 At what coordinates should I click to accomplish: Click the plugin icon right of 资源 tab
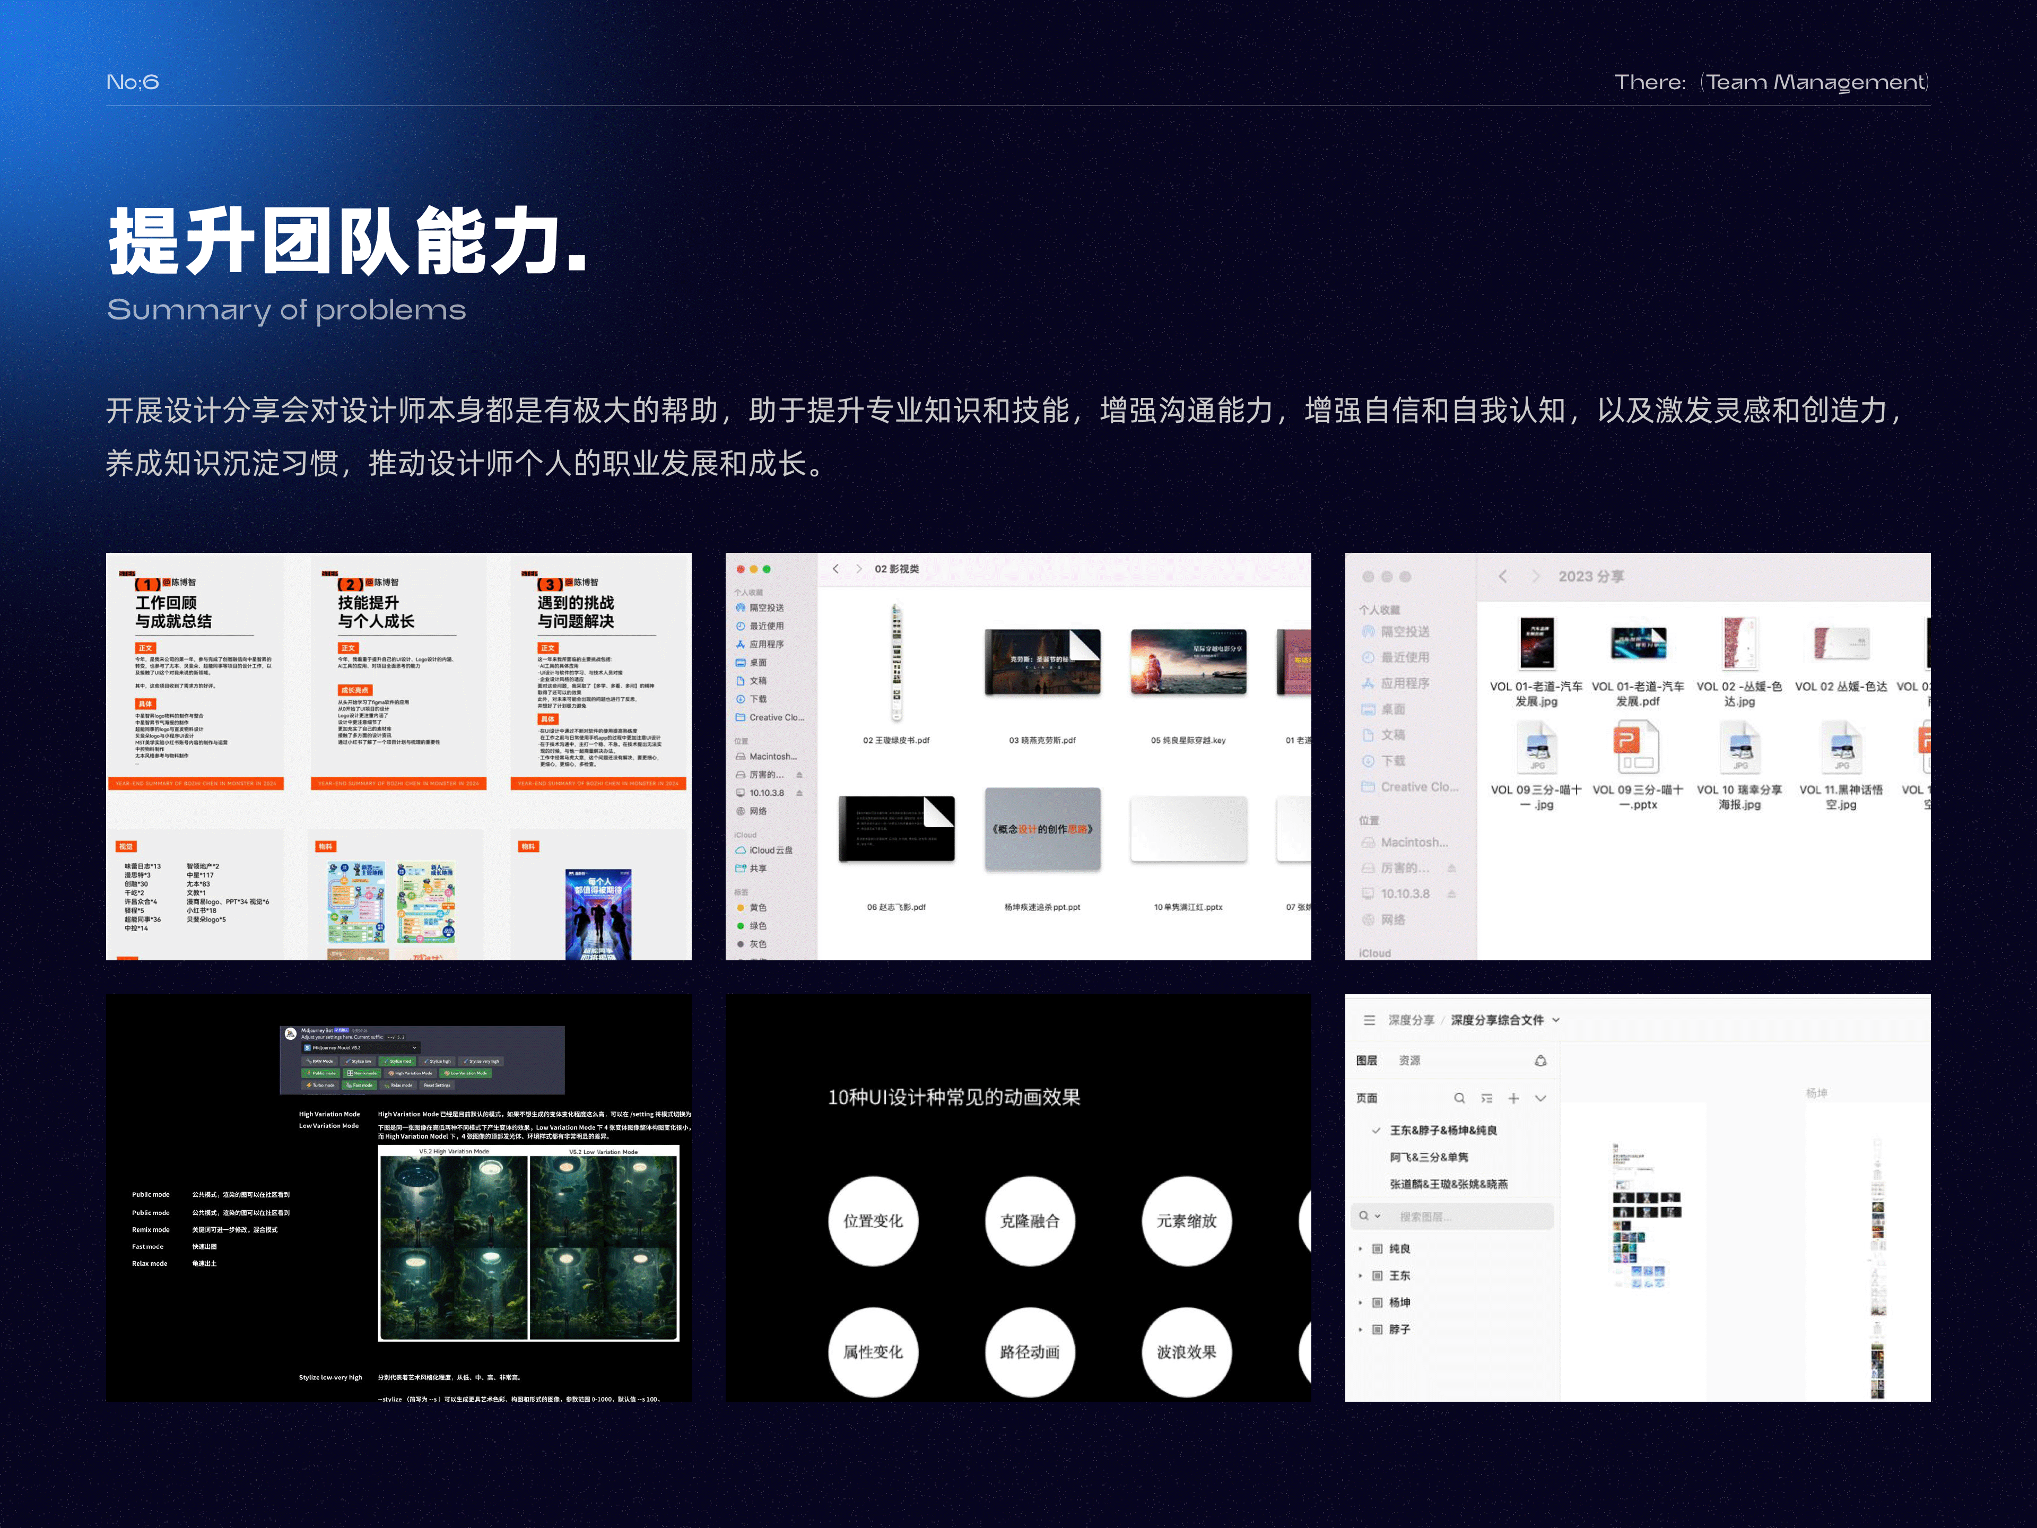pyautogui.click(x=1540, y=1061)
